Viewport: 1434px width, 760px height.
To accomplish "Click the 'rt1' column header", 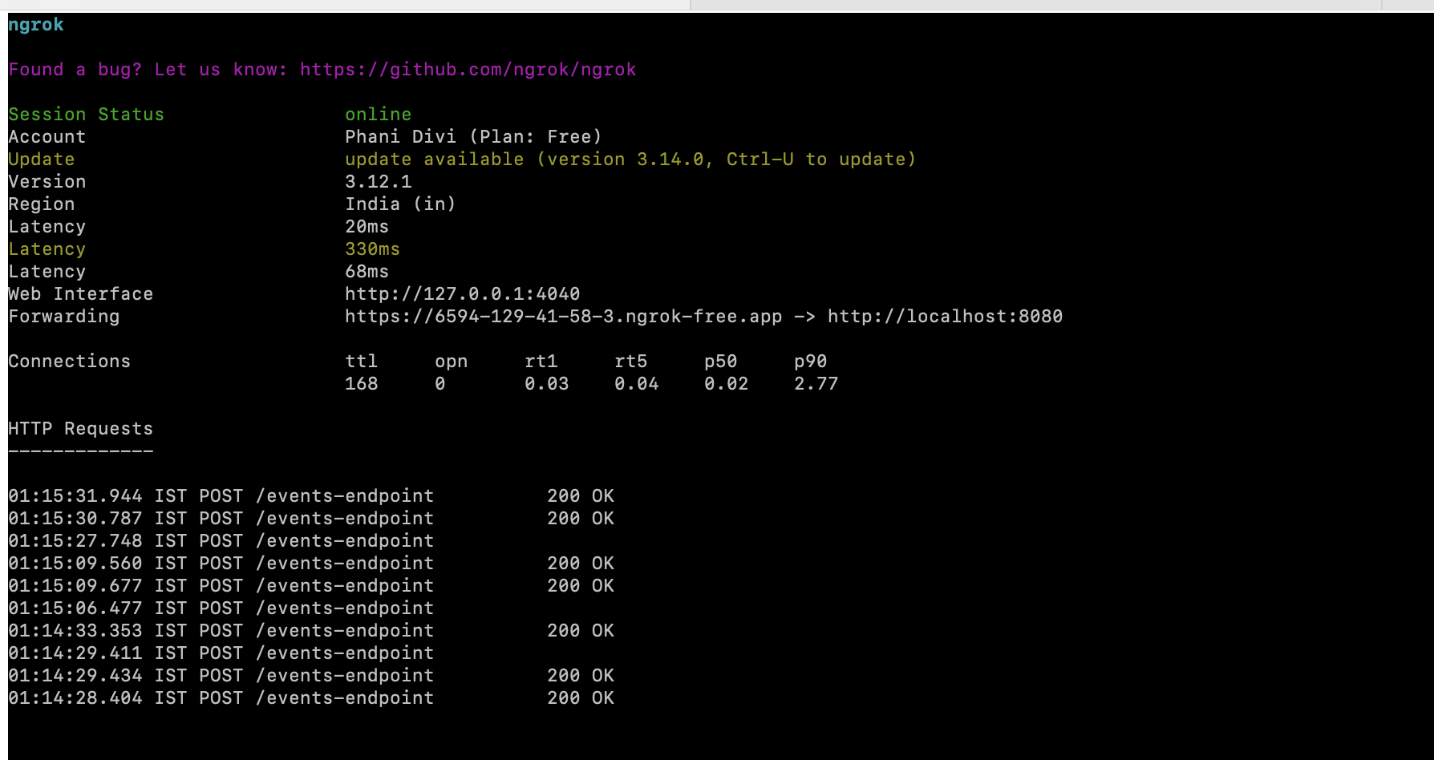I will [x=541, y=362].
